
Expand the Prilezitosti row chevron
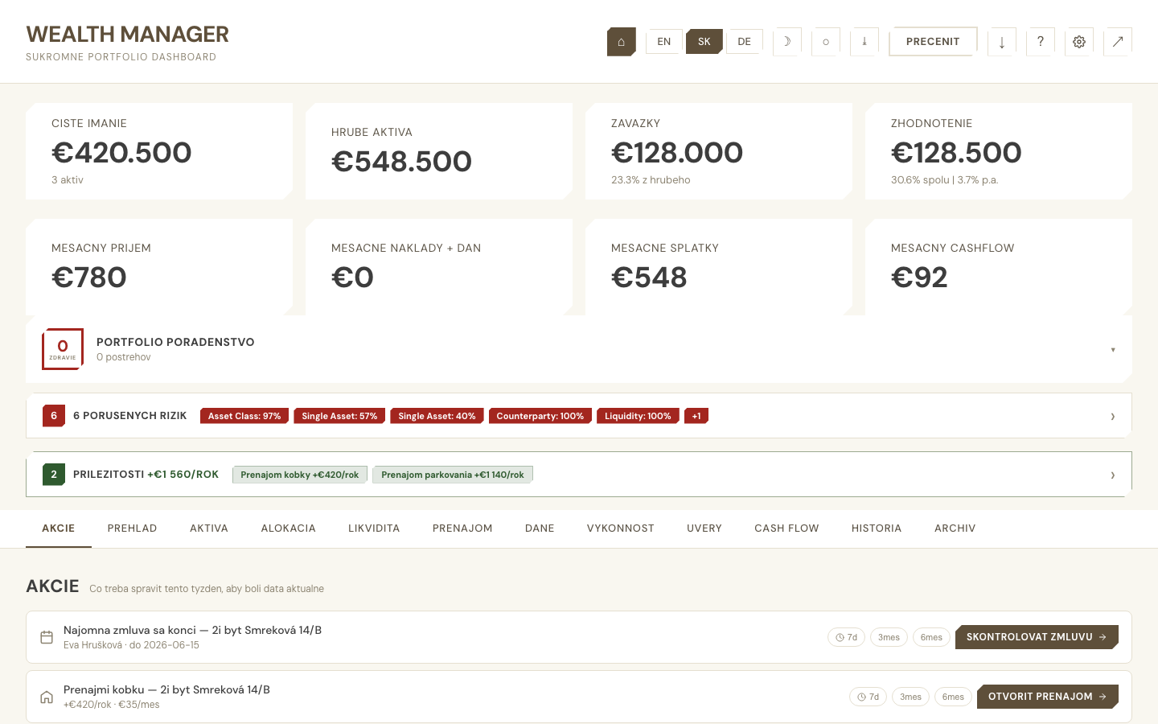1113,475
